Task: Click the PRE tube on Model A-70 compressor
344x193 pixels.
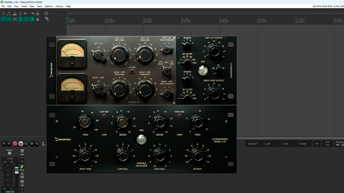Action: pos(203,70)
